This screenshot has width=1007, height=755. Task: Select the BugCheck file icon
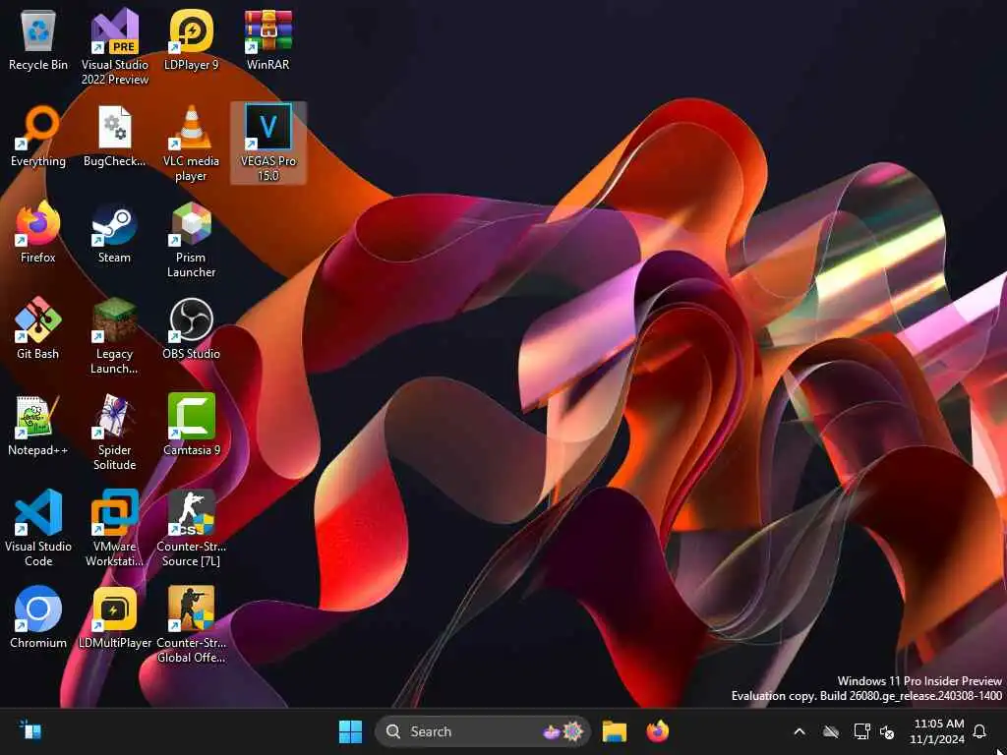coord(114,138)
